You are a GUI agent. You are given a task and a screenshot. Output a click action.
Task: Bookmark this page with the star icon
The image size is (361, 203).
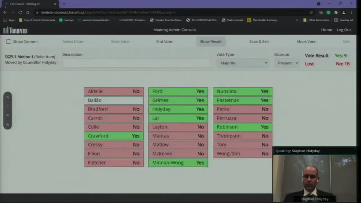(x=311, y=12)
